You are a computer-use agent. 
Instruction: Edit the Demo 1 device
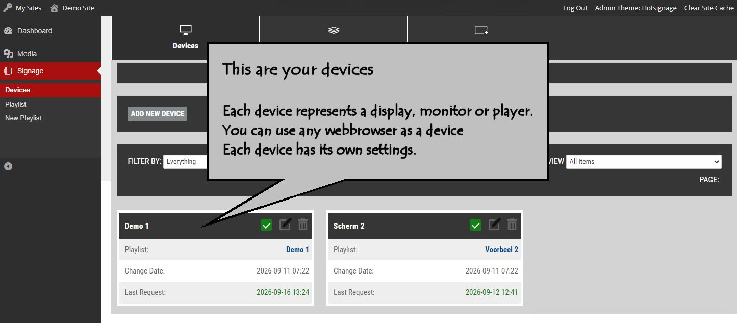(x=286, y=224)
